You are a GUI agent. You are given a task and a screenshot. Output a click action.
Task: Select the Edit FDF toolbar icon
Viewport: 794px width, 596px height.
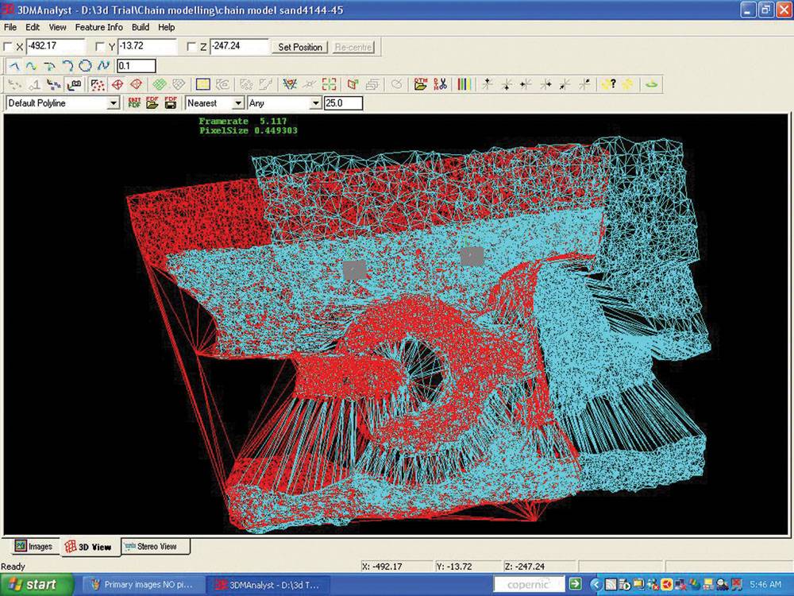coord(135,103)
